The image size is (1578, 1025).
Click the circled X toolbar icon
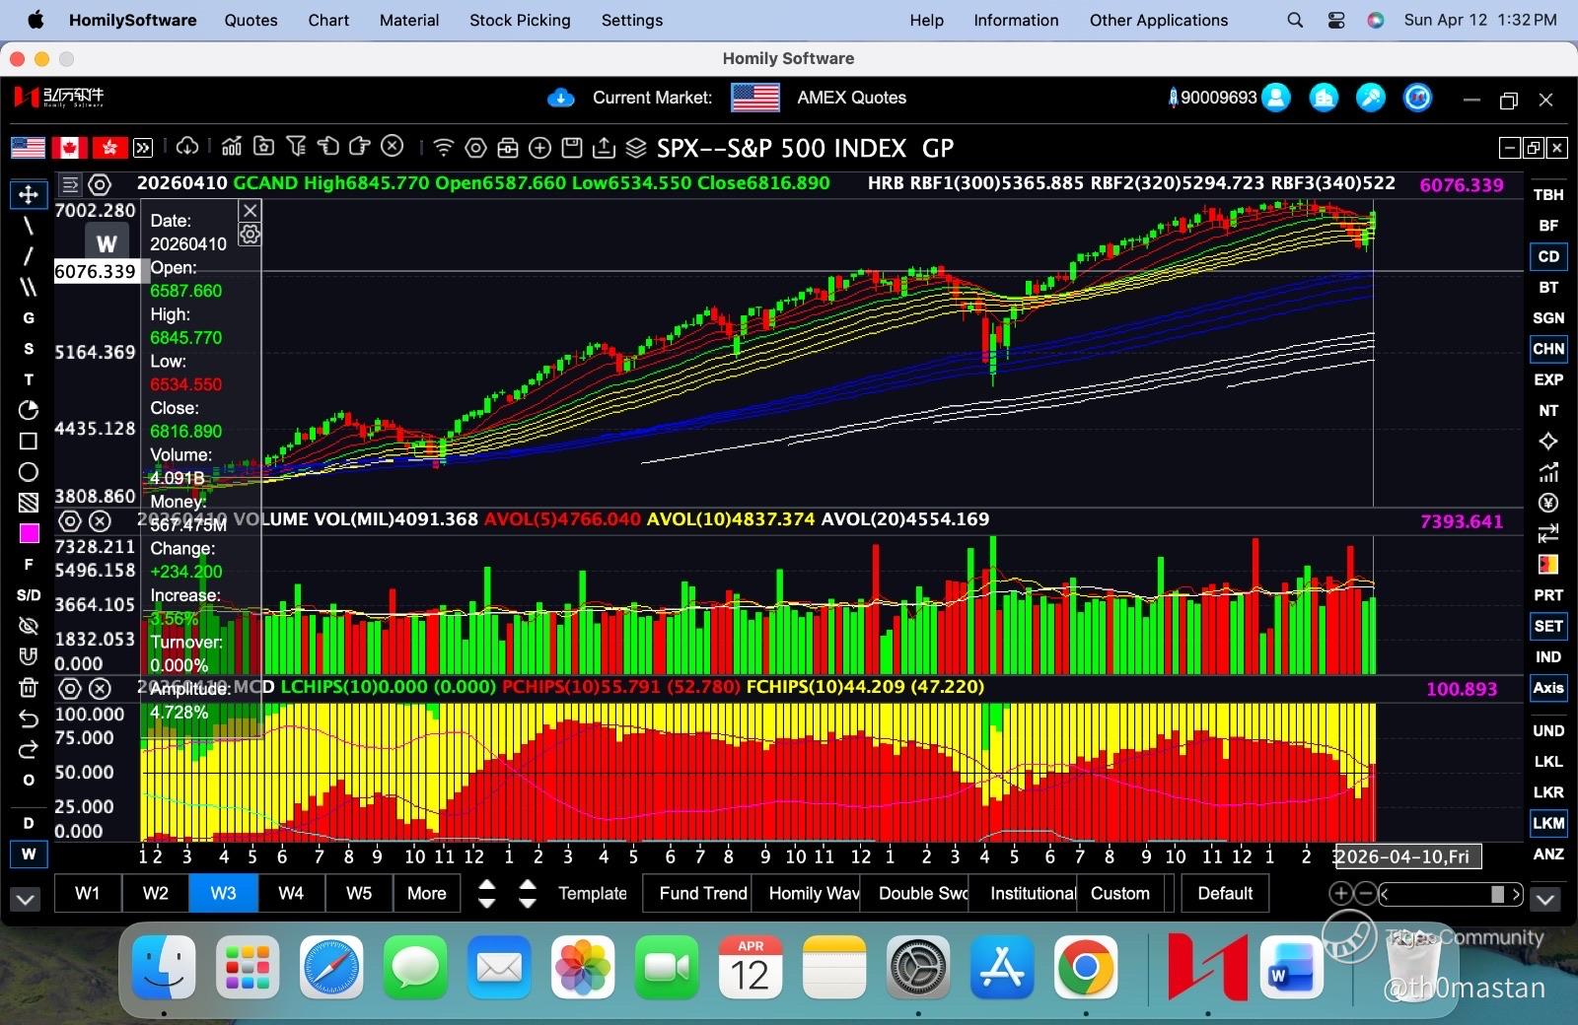(393, 147)
